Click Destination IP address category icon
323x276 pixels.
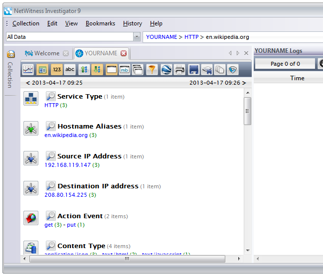coord(31,188)
